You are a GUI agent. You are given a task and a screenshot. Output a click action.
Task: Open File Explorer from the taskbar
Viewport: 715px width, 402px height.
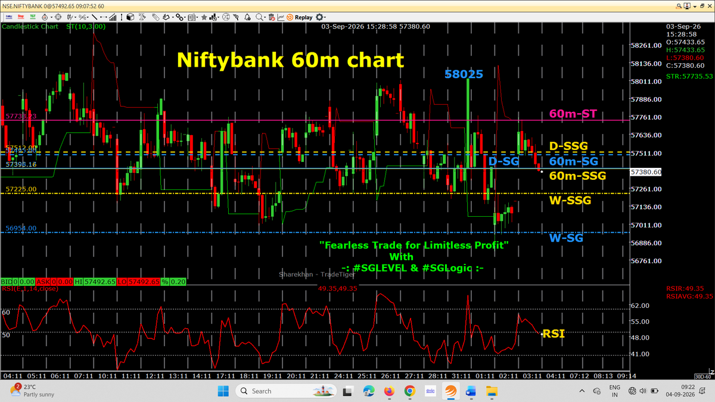pyautogui.click(x=492, y=391)
